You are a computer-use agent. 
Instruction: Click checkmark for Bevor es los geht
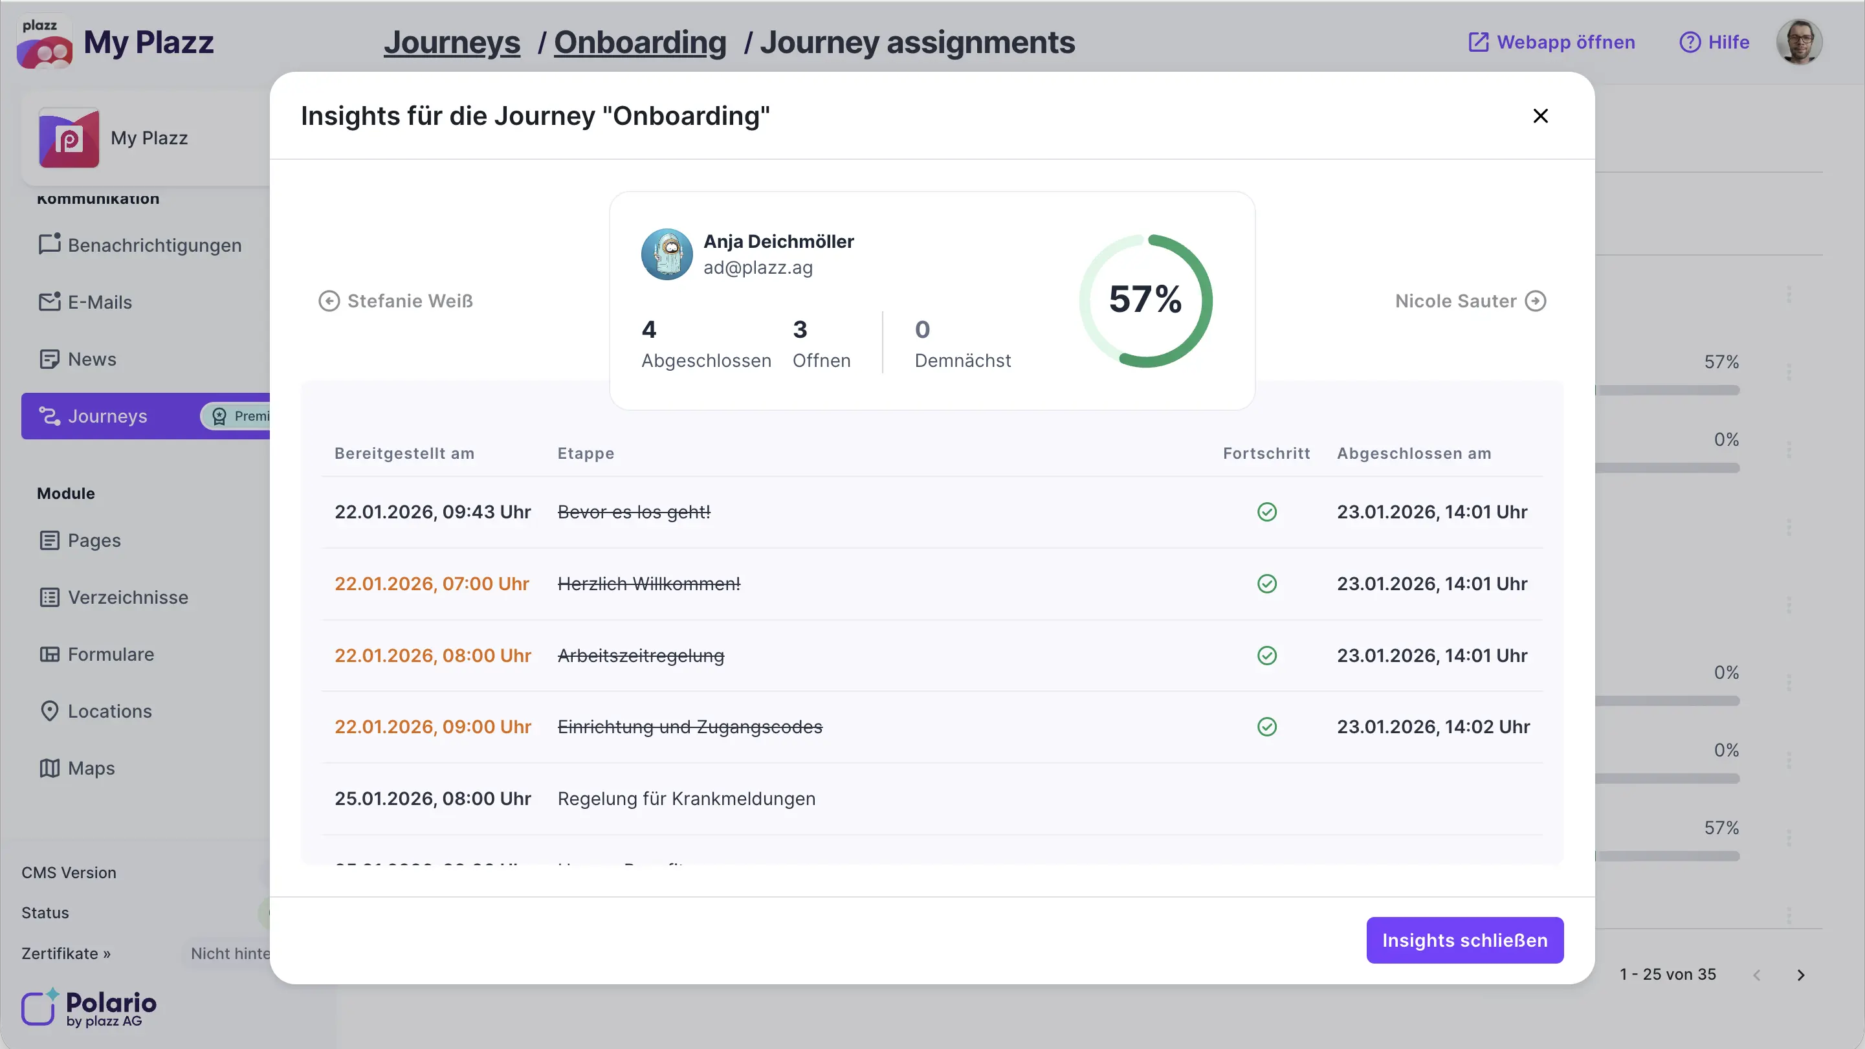[x=1266, y=512]
